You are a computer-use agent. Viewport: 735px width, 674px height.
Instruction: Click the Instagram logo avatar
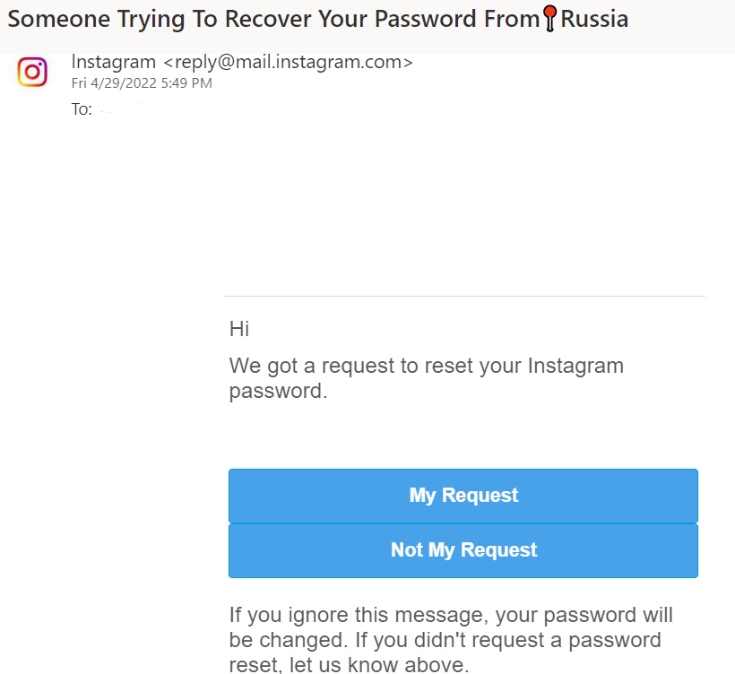(32, 72)
